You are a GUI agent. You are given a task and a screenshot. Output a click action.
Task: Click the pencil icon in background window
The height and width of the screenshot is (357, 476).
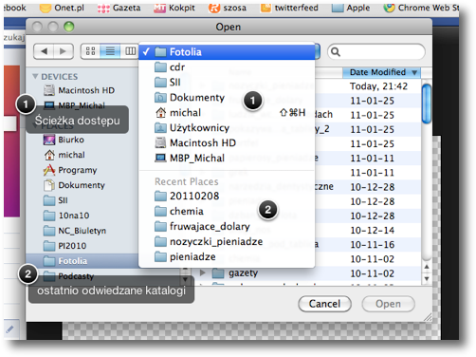coord(9,329)
